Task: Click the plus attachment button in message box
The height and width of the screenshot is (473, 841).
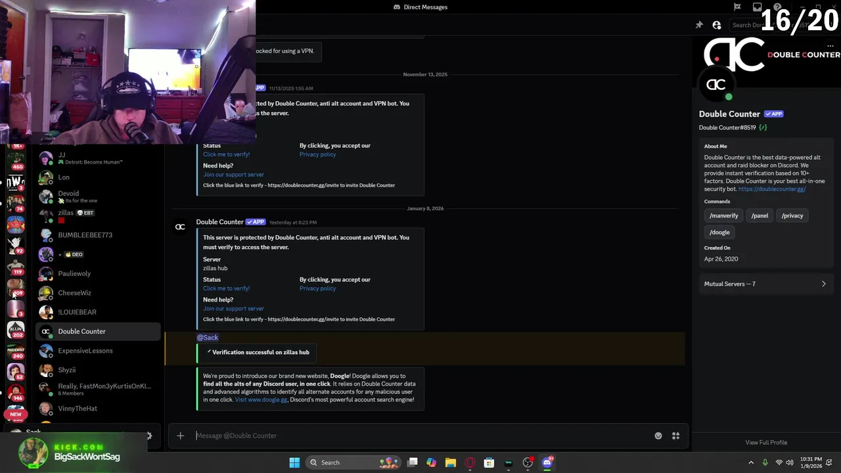Action: [x=180, y=436]
